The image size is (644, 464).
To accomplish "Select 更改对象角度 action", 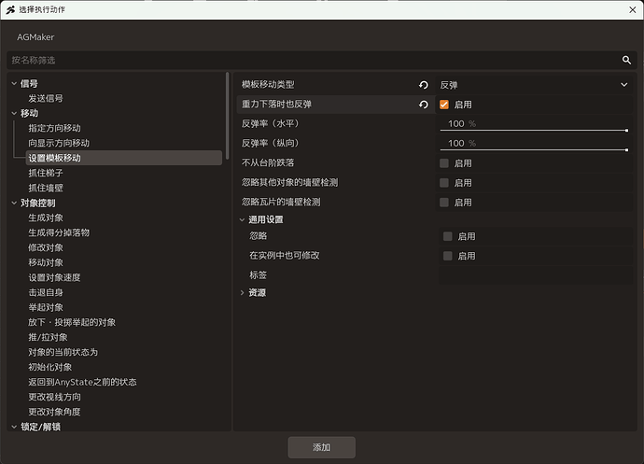I will click(54, 412).
